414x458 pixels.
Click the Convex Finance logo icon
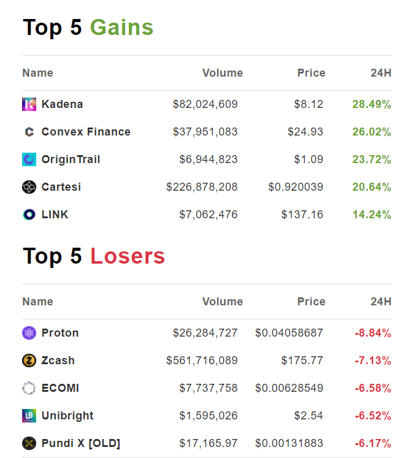29,132
